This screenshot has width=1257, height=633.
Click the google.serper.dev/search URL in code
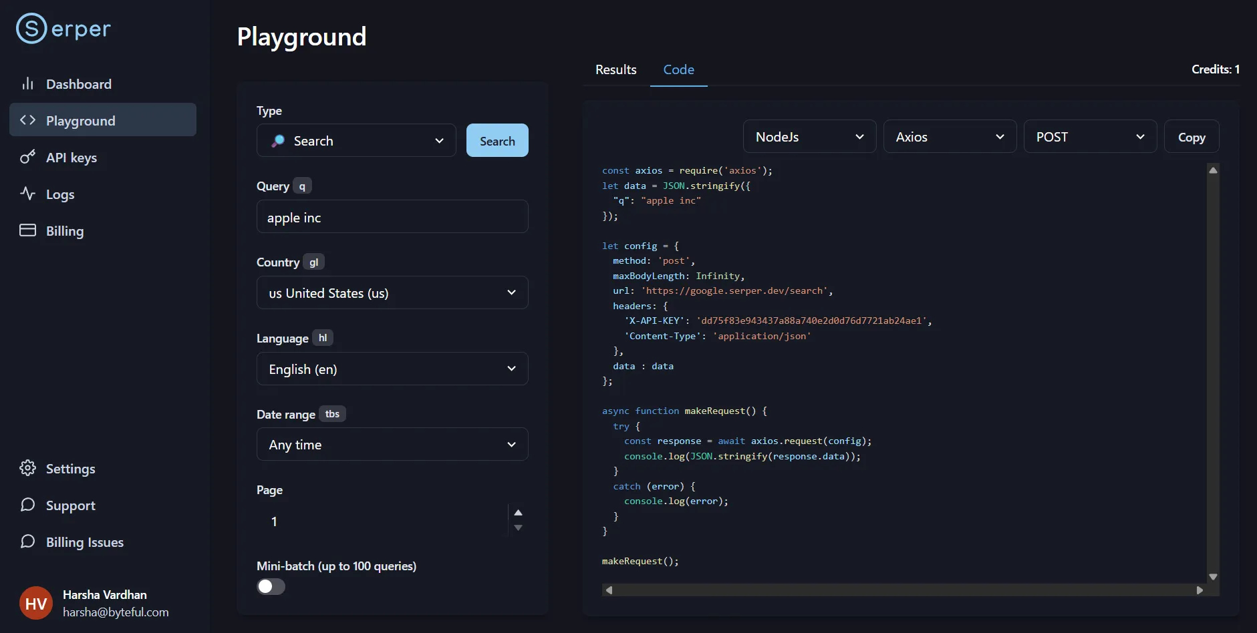click(735, 290)
